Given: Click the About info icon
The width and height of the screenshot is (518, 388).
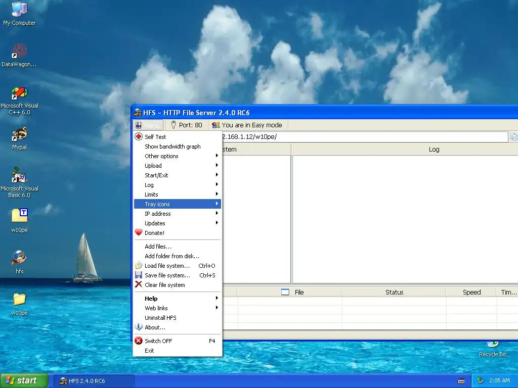Looking at the screenshot, I should pyautogui.click(x=139, y=327).
